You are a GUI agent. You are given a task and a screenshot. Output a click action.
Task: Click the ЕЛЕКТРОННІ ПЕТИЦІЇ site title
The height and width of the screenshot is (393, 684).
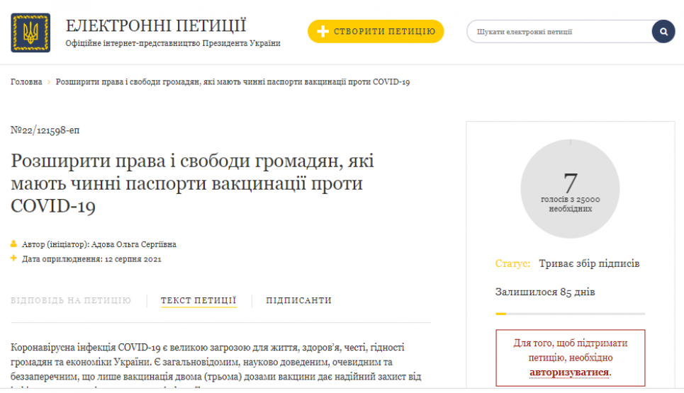point(156,25)
